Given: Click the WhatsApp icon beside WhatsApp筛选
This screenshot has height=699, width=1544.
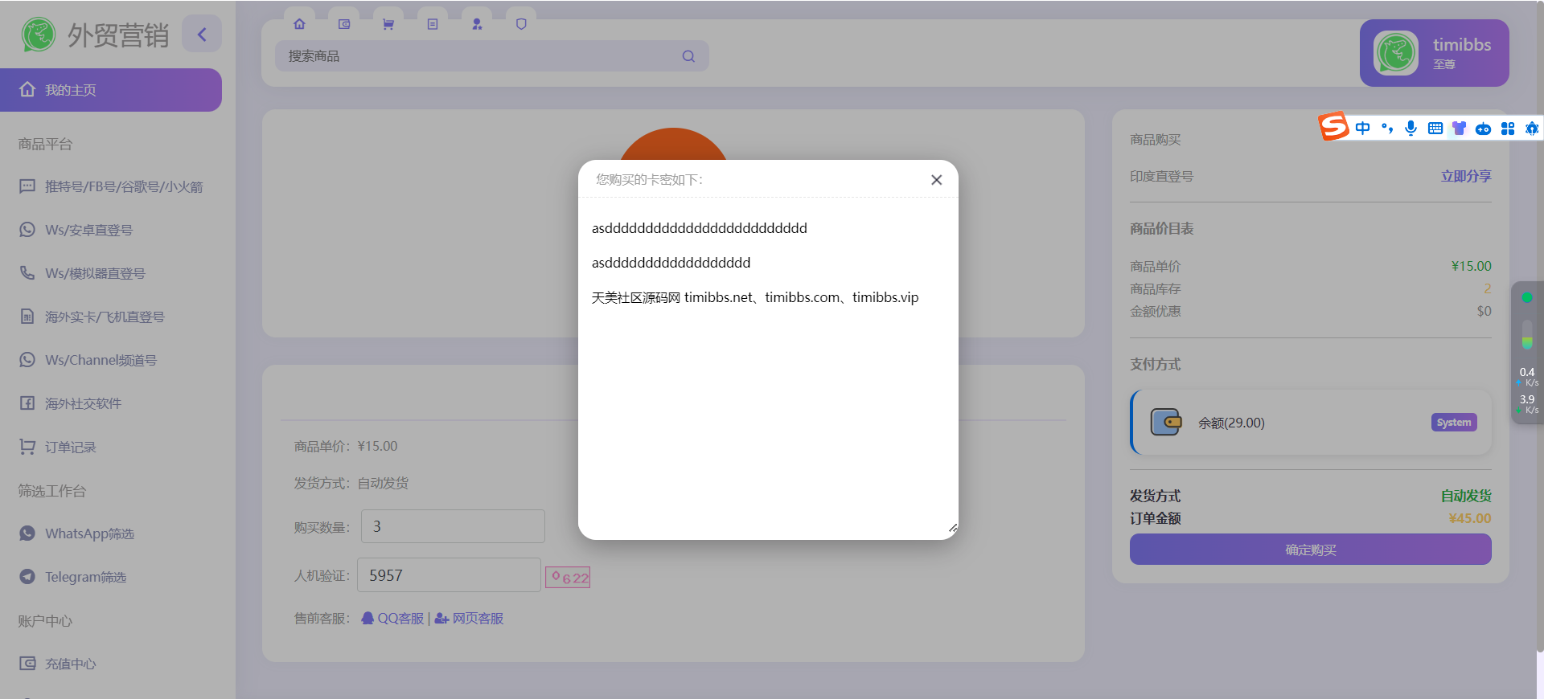Looking at the screenshot, I should (x=27, y=533).
